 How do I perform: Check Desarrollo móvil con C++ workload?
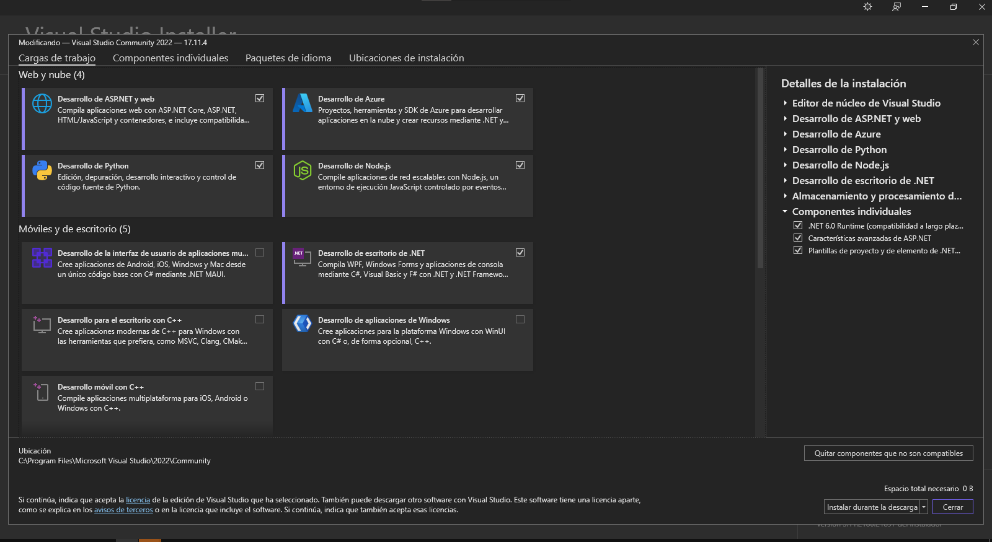pyautogui.click(x=260, y=386)
